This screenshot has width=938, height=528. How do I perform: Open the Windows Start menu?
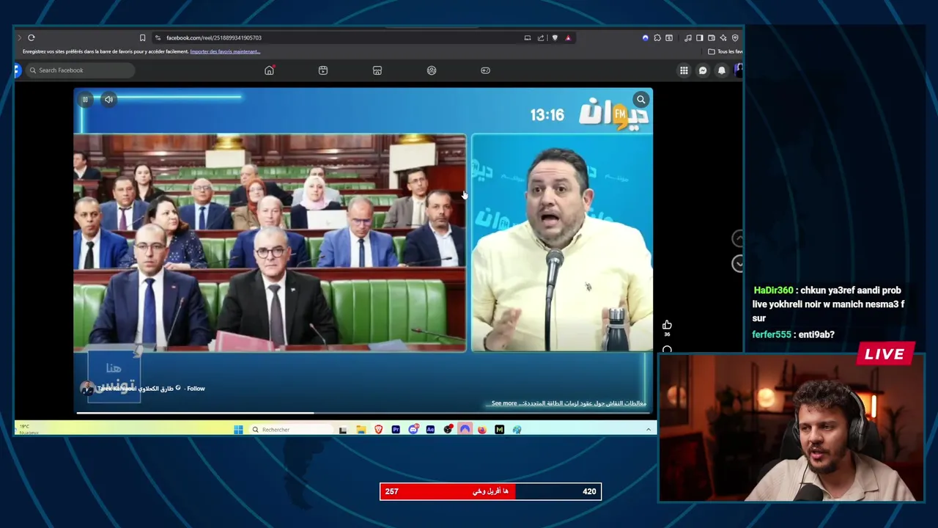click(x=238, y=430)
